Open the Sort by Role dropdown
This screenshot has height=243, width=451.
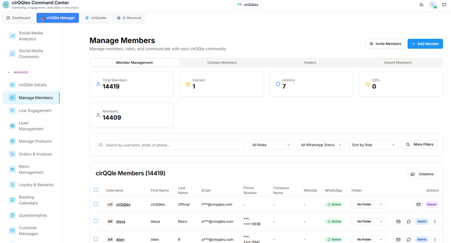click(373, 145)
